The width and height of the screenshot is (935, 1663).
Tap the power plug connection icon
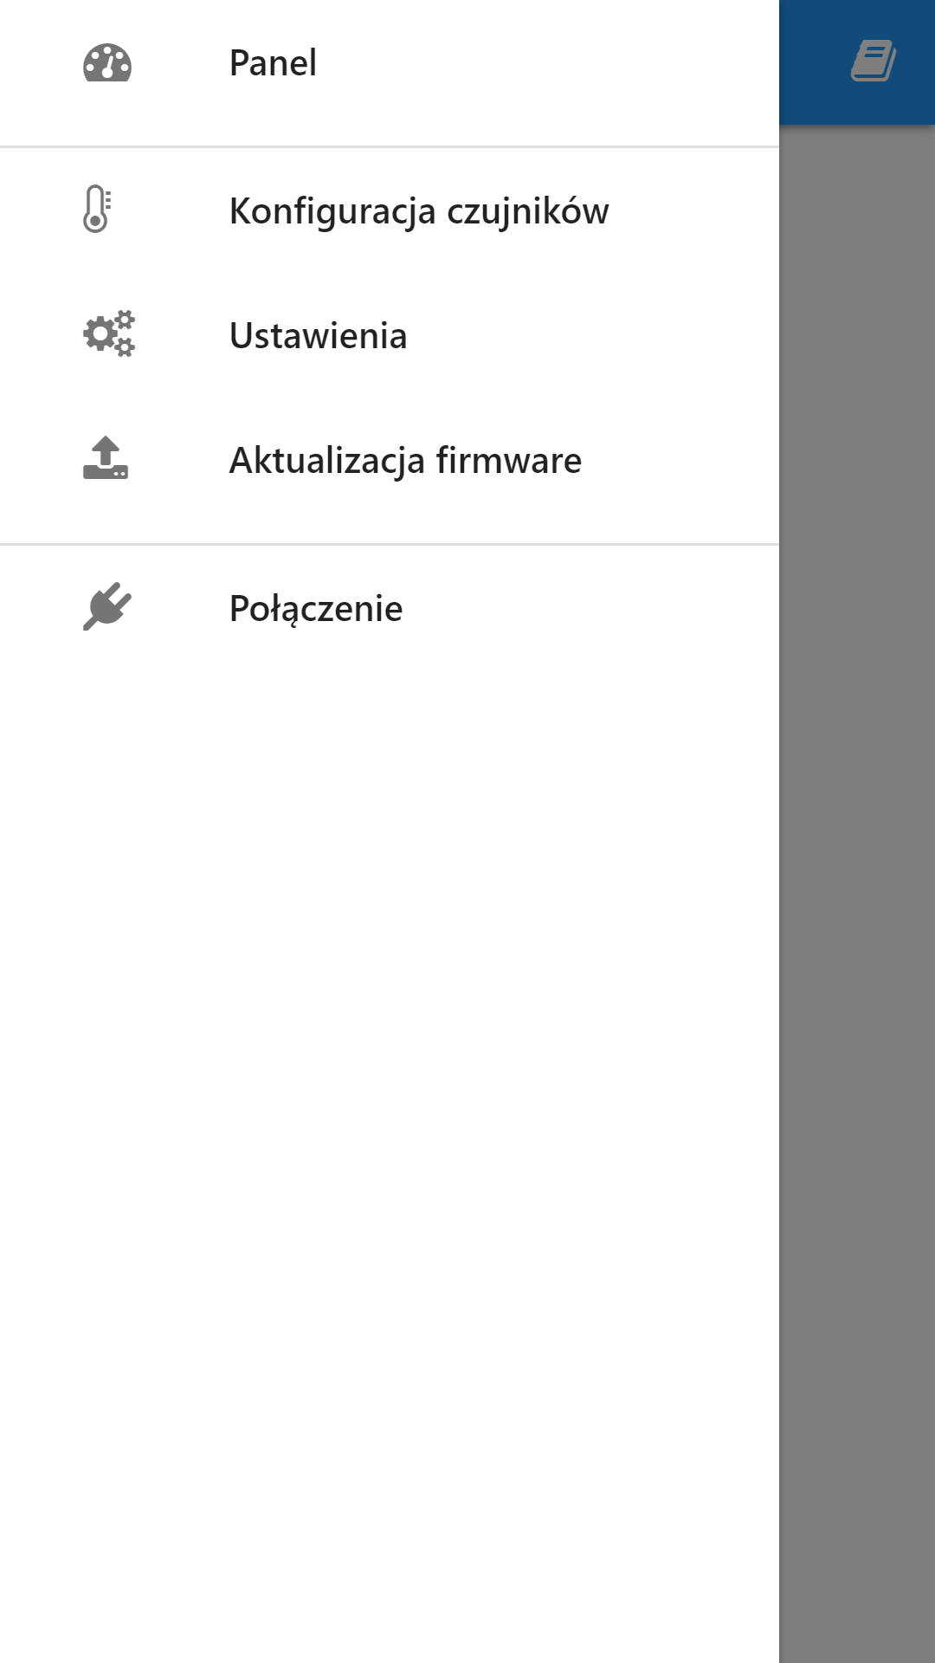pyautogui.click(x=106, y=606)
